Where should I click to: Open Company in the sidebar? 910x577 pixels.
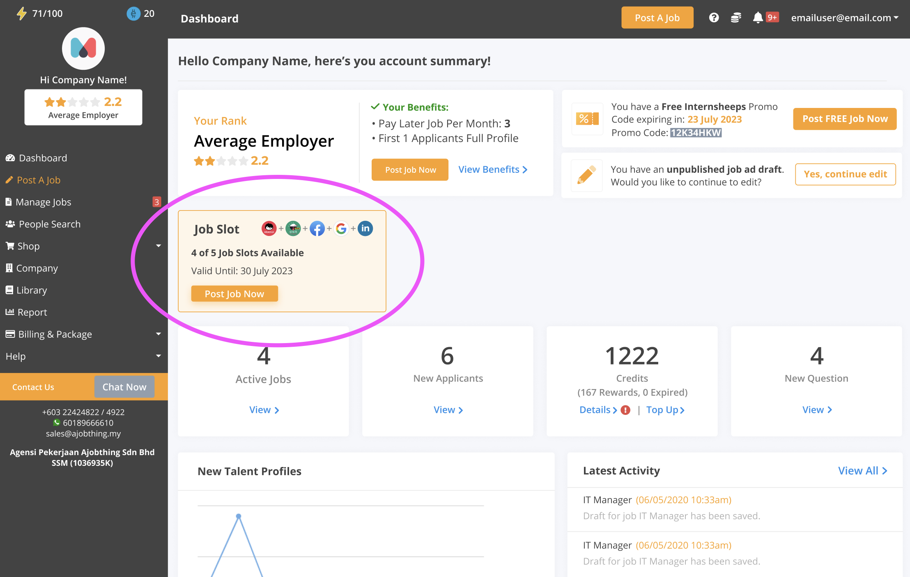(37, 268)
